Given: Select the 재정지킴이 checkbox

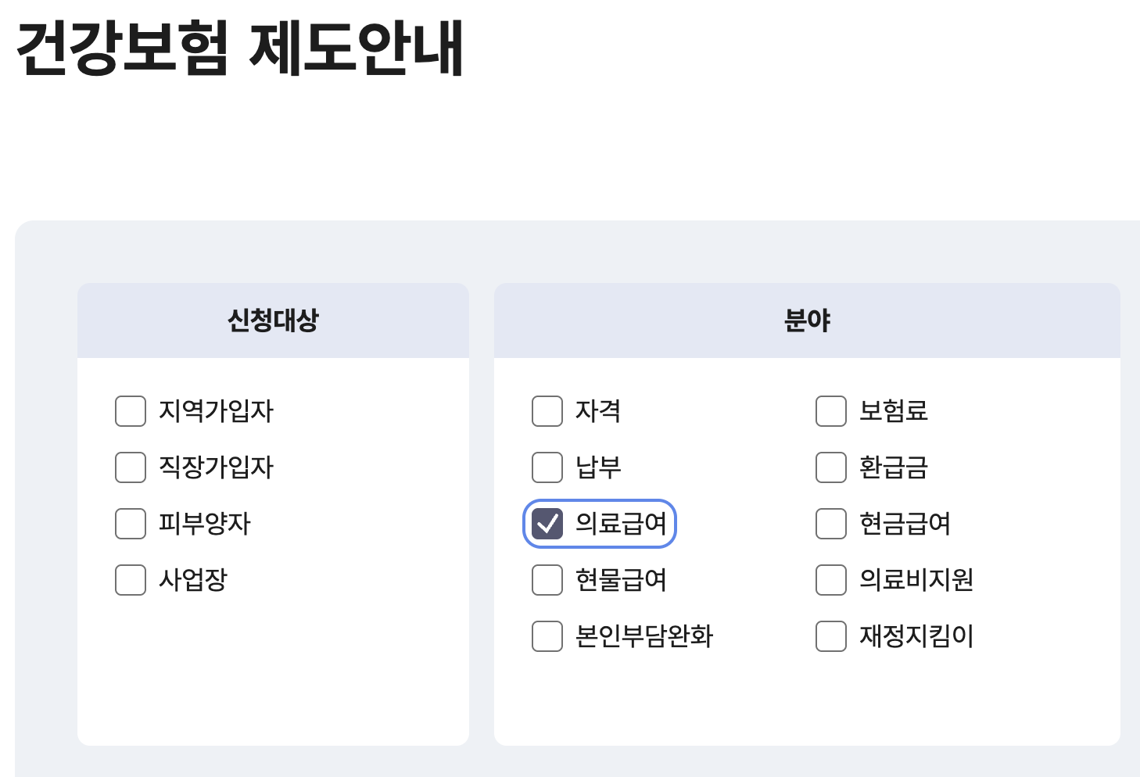Looking at the screenshot, I should click(830, 636).
